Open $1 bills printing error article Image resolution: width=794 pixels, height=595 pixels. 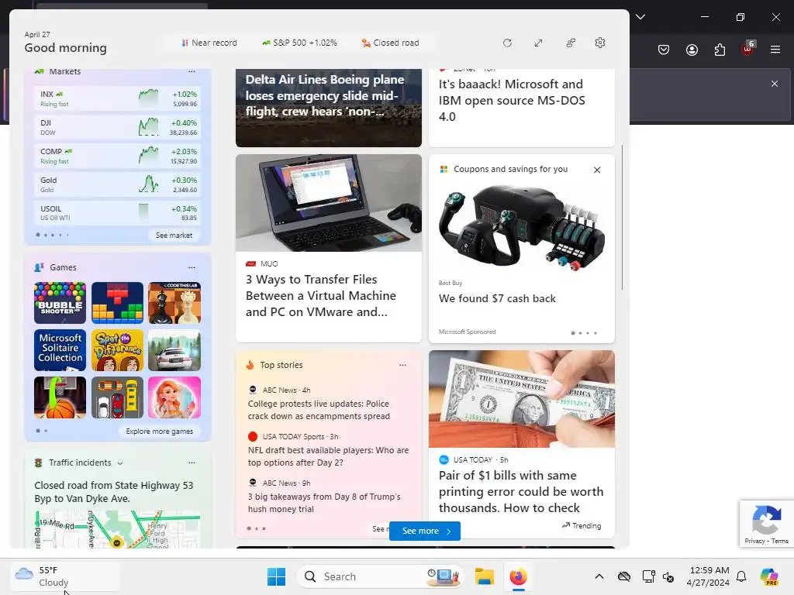click(x=521, y=491)
